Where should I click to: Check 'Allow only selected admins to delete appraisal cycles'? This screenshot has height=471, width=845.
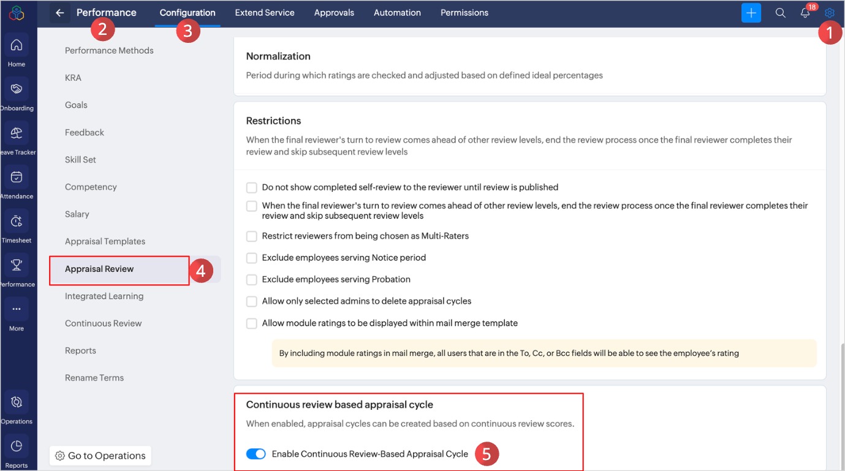coord(251,301)
